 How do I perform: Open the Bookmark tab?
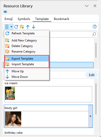click(62, 19)
